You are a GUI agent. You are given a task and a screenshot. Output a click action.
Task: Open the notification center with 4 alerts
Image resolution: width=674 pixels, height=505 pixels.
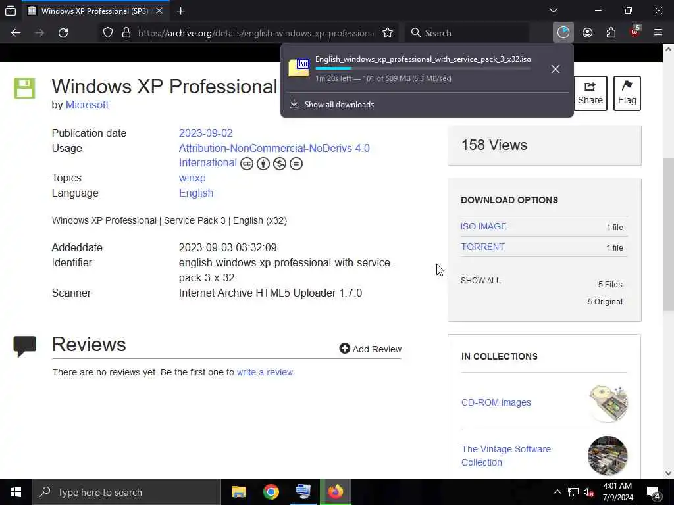pyautogui.click(x=654, y=492)
